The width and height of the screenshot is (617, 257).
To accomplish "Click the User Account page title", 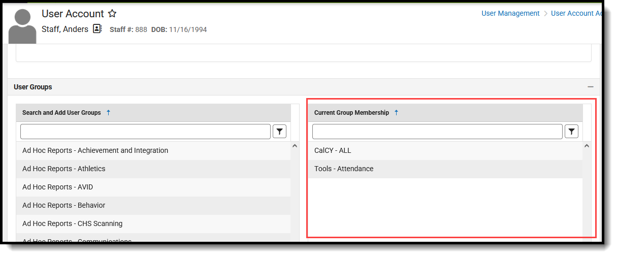I will pos(73,14).
